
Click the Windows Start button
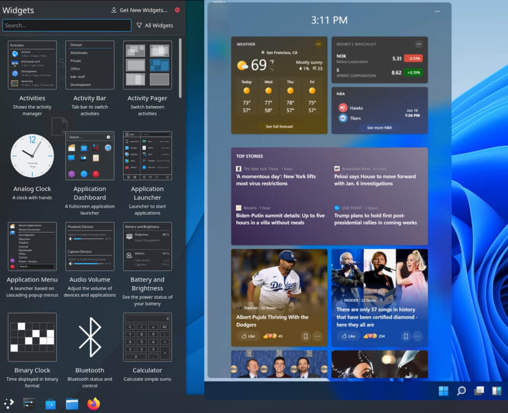click(x=444, y=391)
